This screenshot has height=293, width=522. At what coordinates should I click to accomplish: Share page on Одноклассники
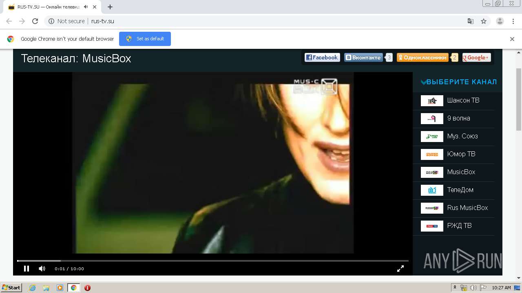pyautogui.click(x=422, y=58)
